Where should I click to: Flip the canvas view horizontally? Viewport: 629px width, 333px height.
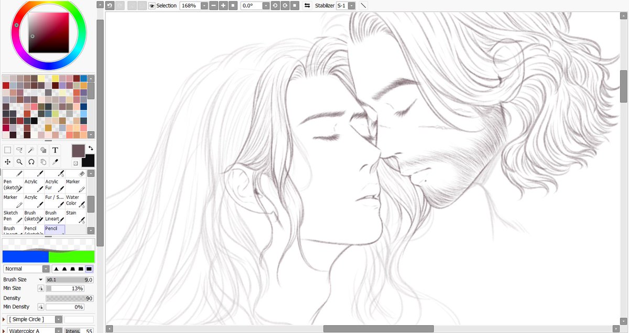click(307, 5)
